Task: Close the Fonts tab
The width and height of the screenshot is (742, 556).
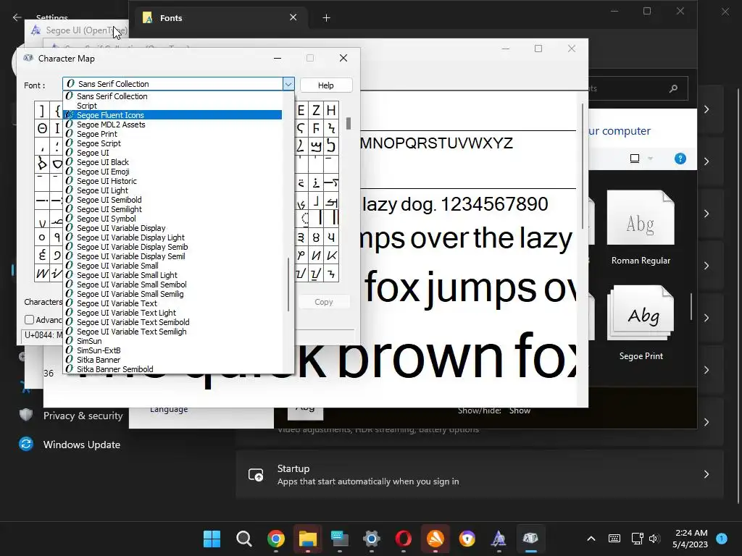Action: [x=293, y=17]
